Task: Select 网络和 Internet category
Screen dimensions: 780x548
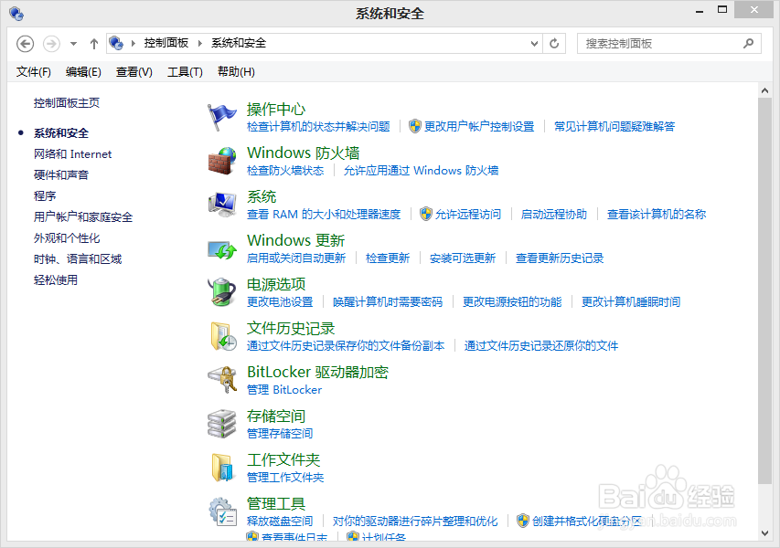Action: coord(72,154)
